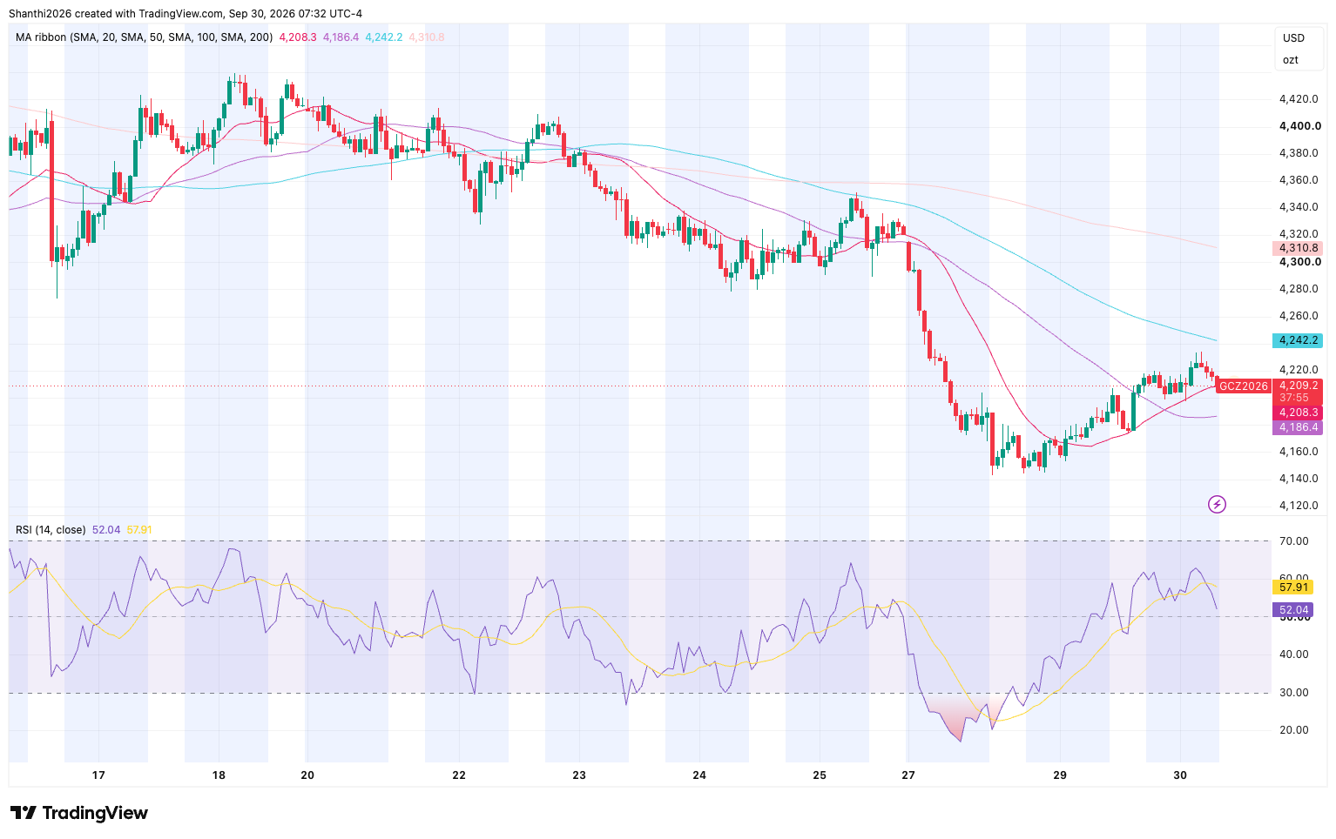Click the chart creation header text

coord(186,14)
